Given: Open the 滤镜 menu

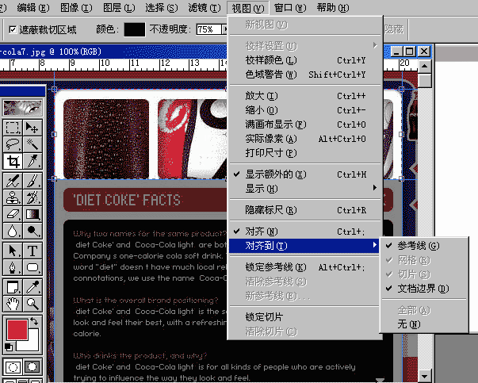Looking at the screenshot, I should (x=205, y=8).
